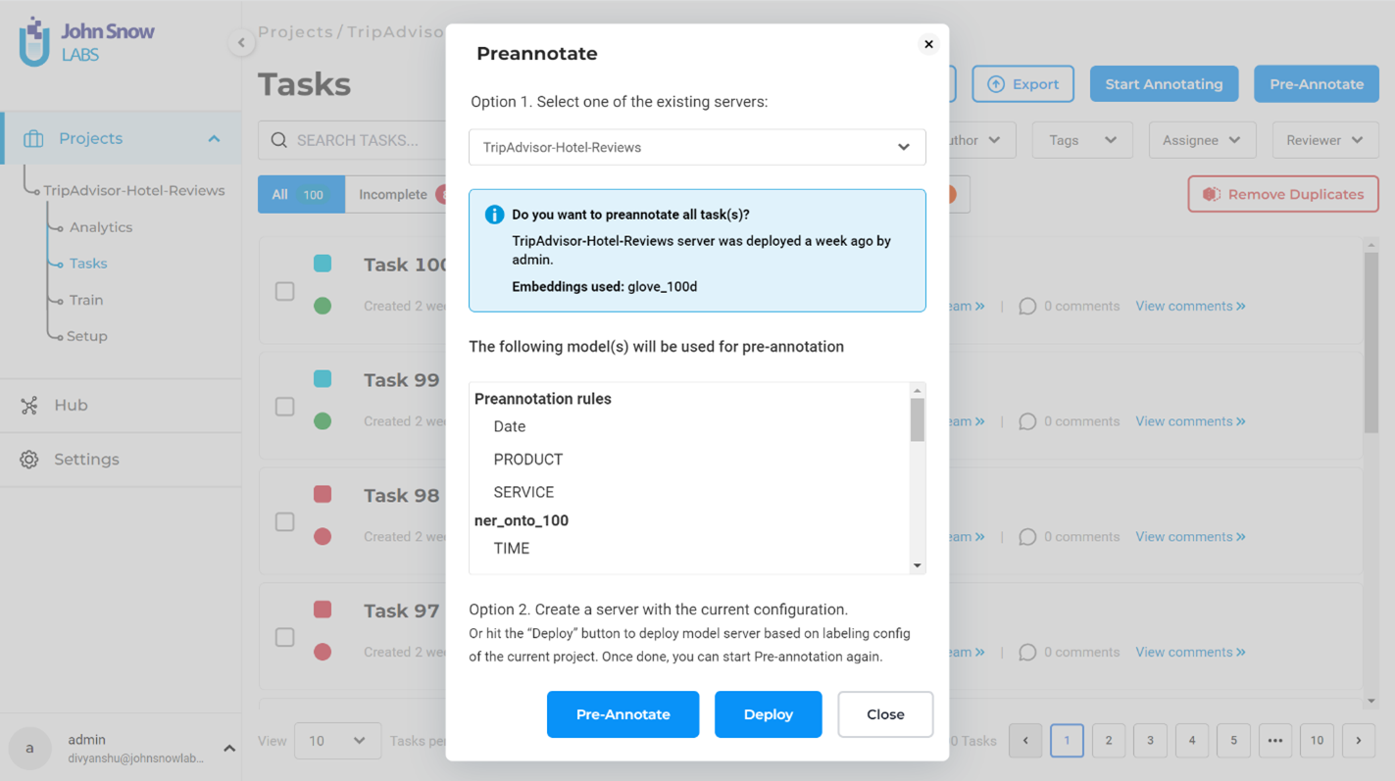This screenshot has width=1395, height=781.
Task: Click the Deploy button
Action: tap(769, 714)
